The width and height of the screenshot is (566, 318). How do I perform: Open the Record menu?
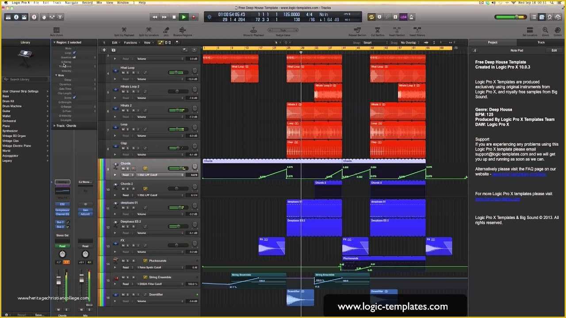tap(87, 3)
